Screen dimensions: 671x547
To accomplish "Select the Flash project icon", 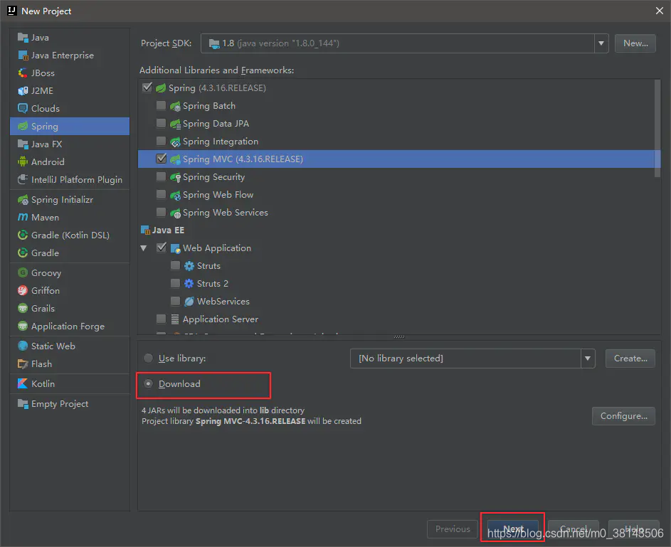I will click(x=23, y=364).
